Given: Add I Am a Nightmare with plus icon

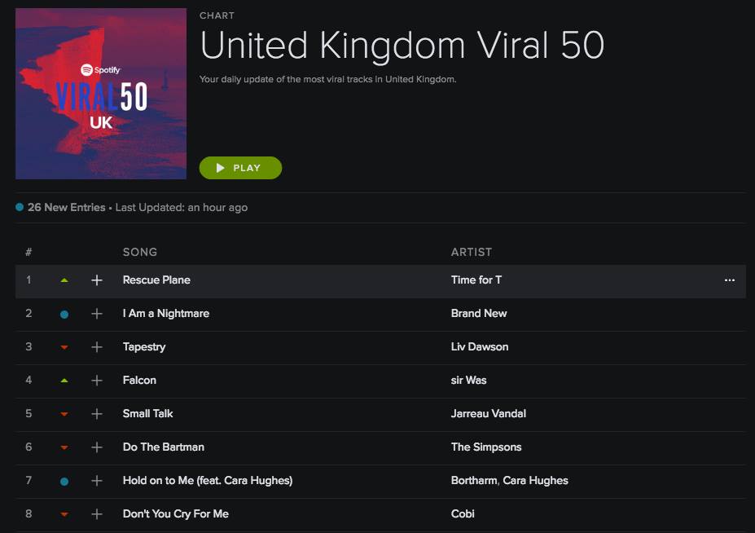Looking at the screenshot, I should click(x=97, y=314).
